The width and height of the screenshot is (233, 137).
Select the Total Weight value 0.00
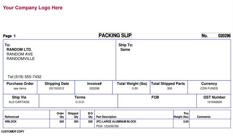tap(135, 89)
